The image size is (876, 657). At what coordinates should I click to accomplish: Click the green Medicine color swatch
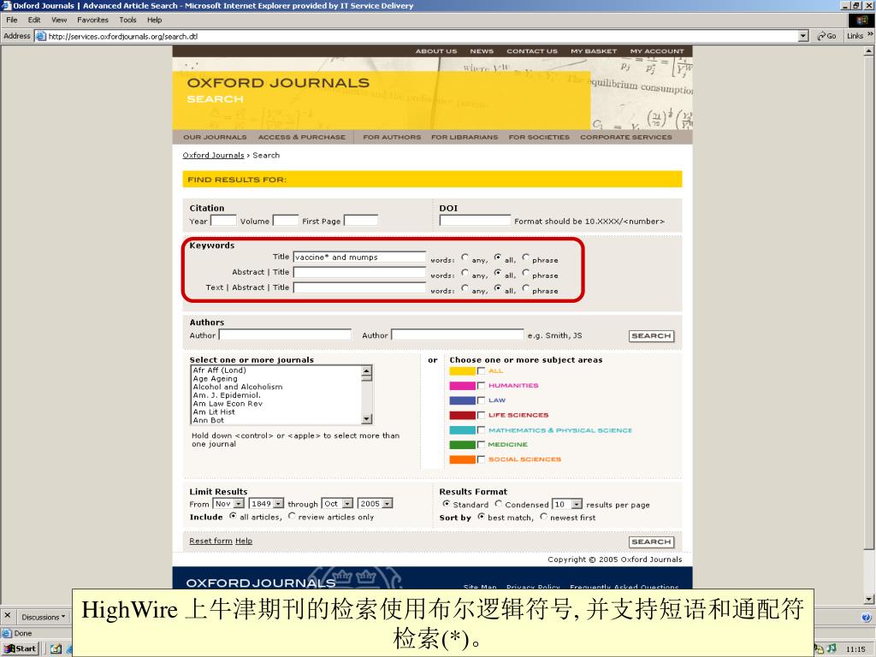(x=463, y=445)
